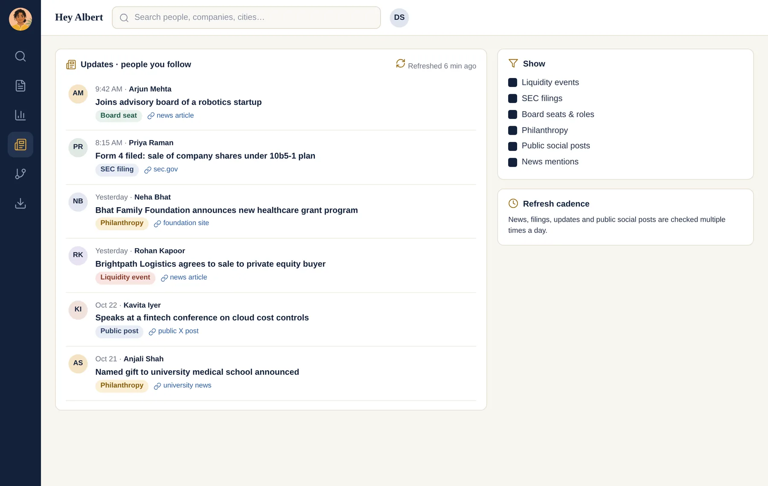Toggle the Liquidity events checkbox
The height and width of the screenshot is (486, 768).
513,83
